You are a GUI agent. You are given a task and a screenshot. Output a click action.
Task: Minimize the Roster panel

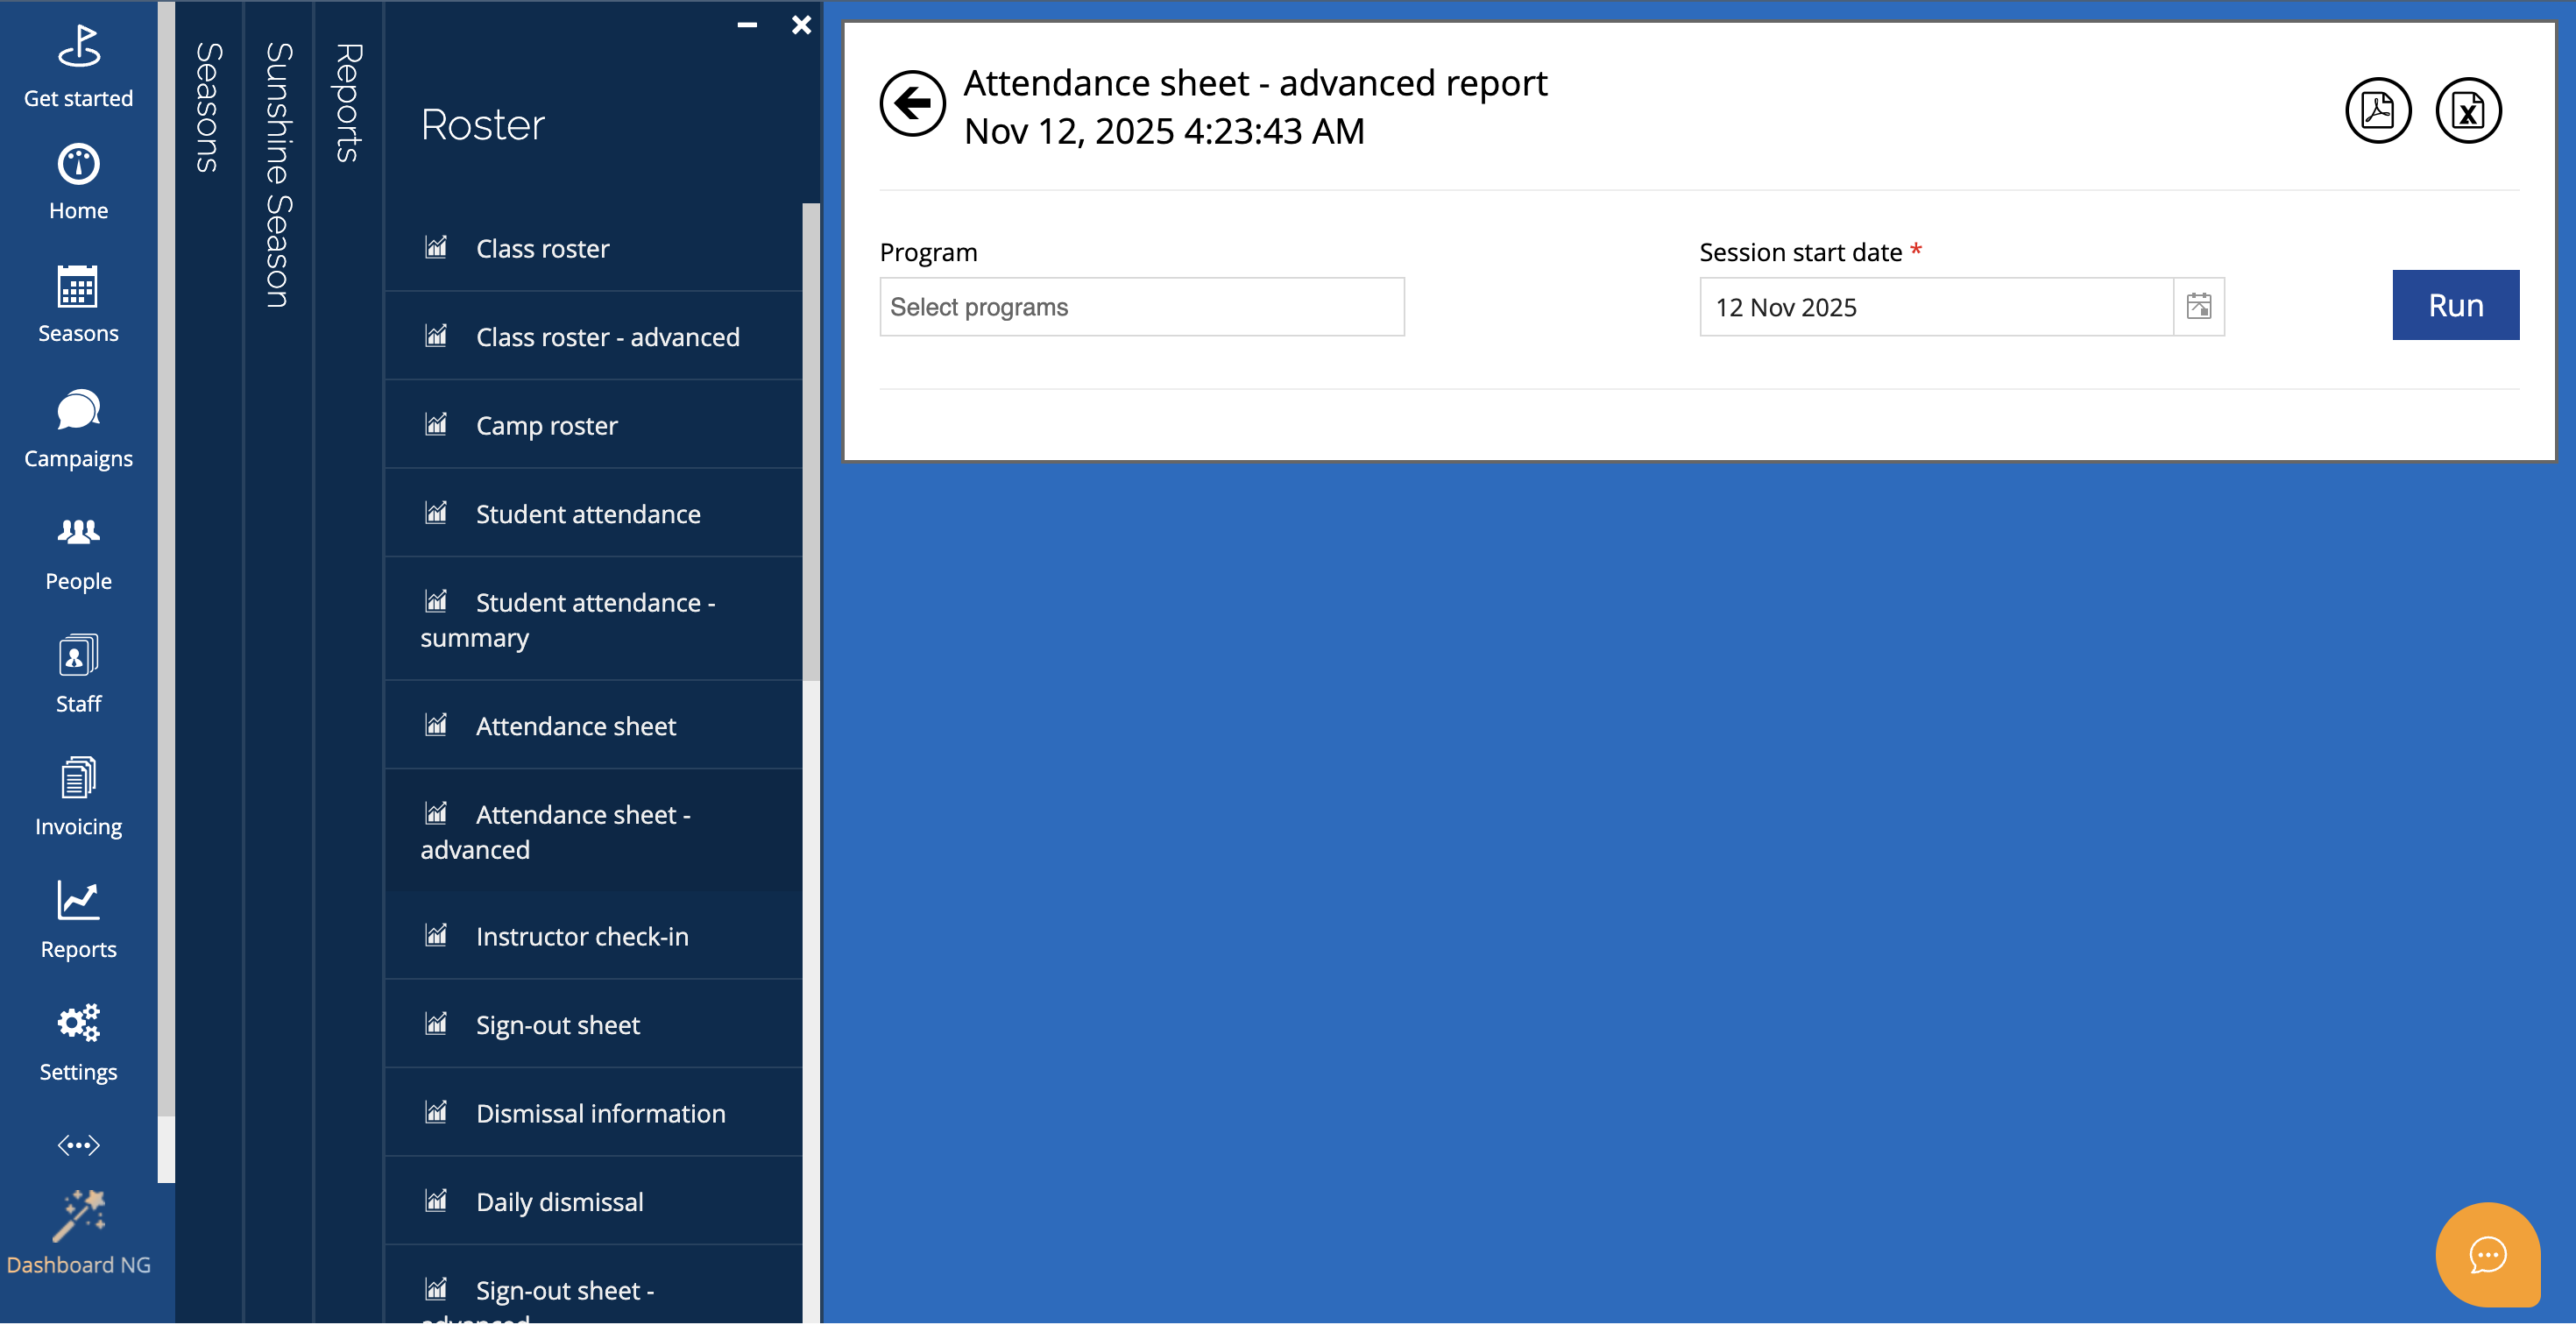click(747, 25)
